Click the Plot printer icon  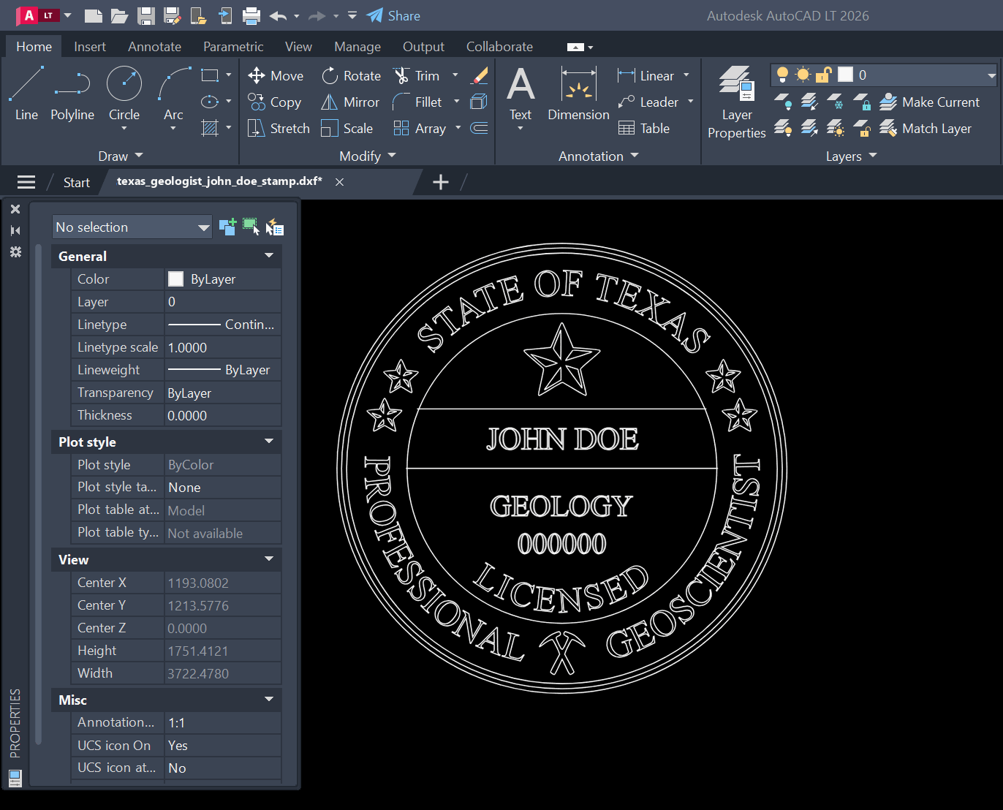click(x=251, y=15)
